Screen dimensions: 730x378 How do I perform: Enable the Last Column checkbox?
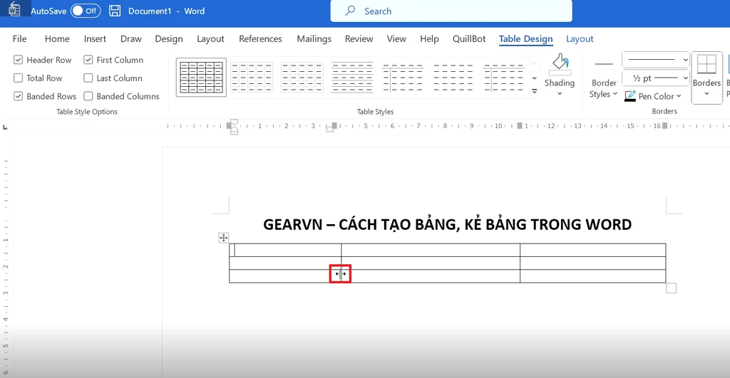tap(88, 78)
